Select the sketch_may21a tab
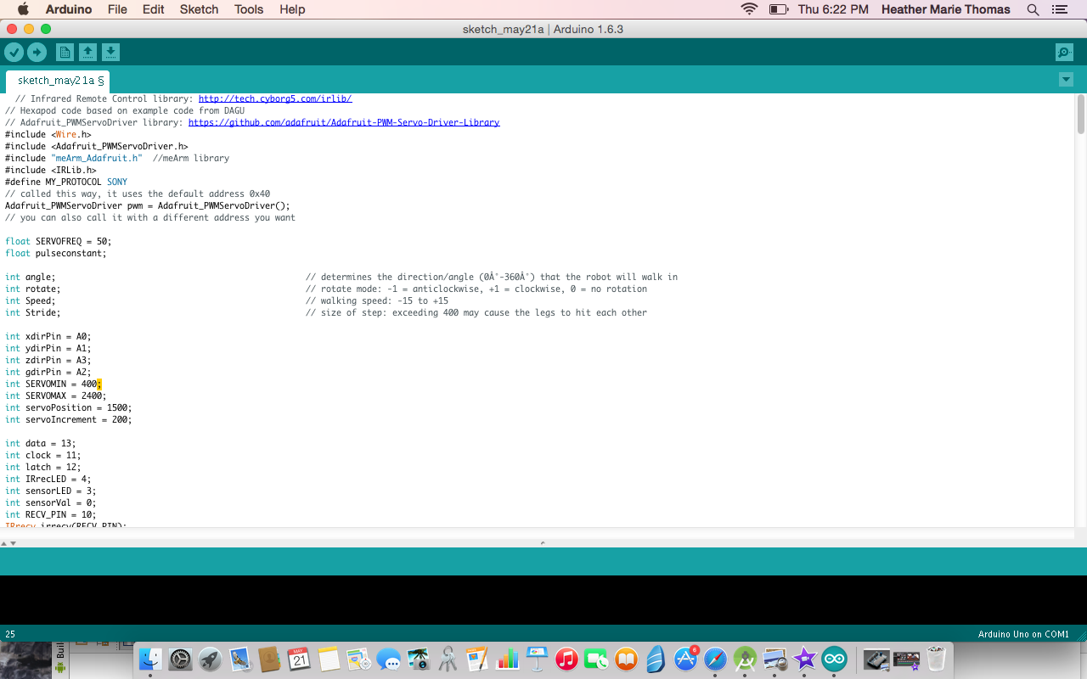Viewport: 1087px width, 679px height. [x=58, y=81]
